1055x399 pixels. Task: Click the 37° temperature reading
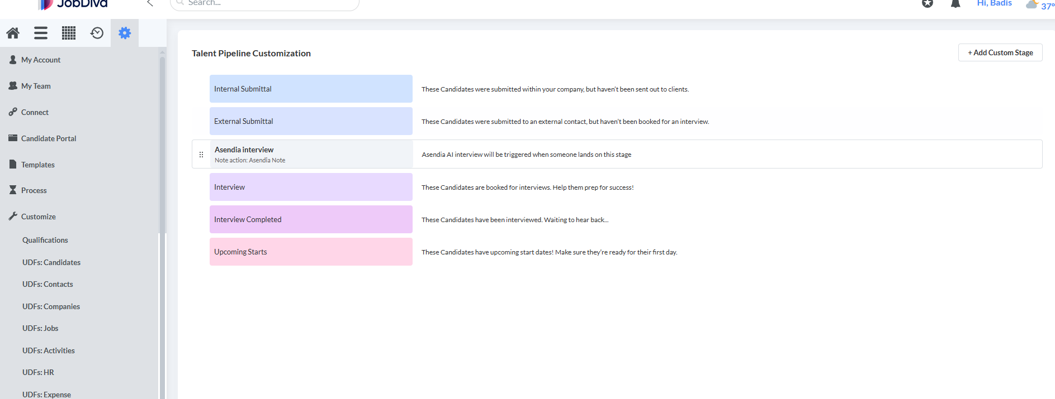[1048, 6]
